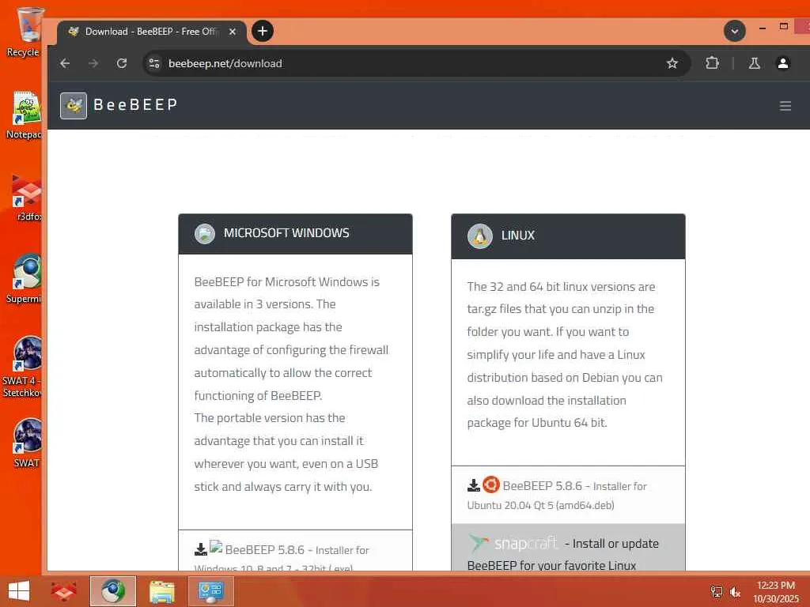The image size is (810, 607).
Task: Maximize the browser window
Action: click(784, 27)
